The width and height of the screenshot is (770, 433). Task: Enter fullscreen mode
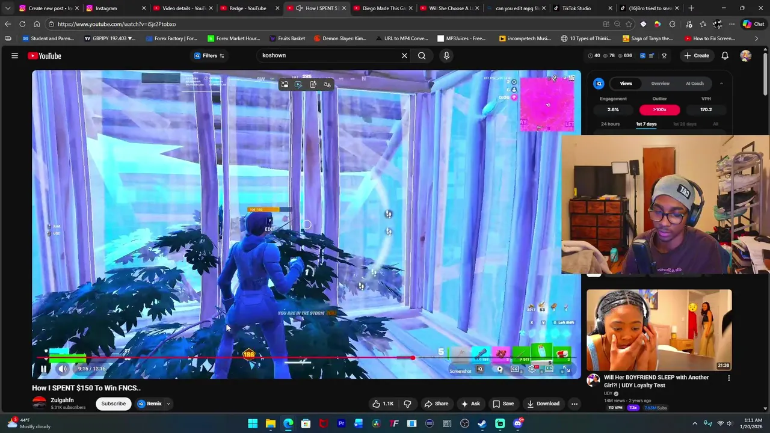pos(566,369)
